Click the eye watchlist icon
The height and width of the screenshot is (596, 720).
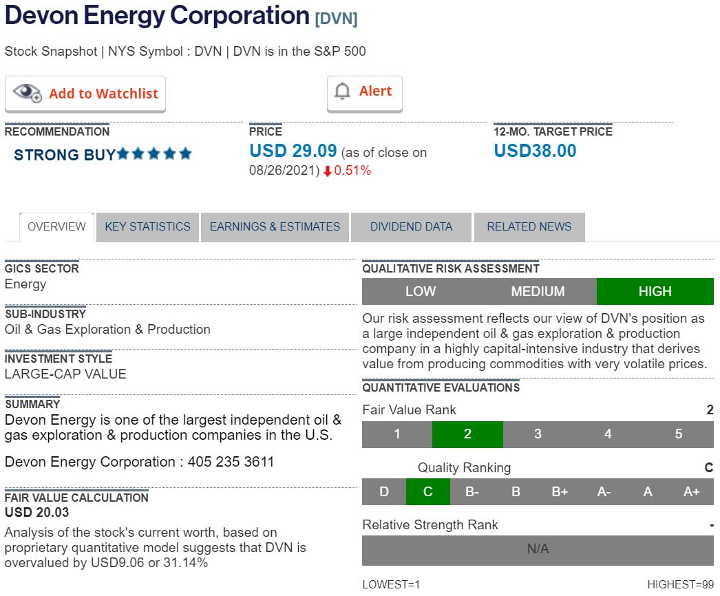(x=28, y=93)
